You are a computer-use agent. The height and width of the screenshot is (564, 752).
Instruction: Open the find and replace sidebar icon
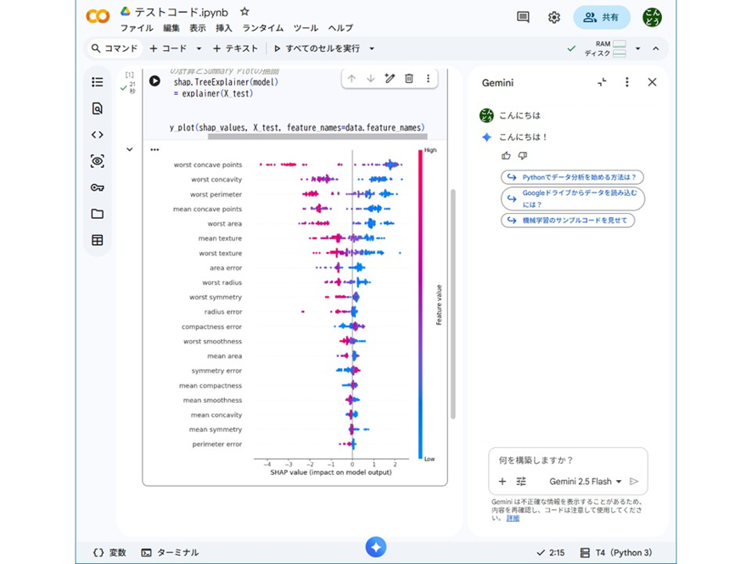pos(98,109)
